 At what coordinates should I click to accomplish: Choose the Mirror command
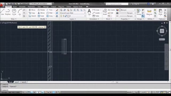point(41,13)
